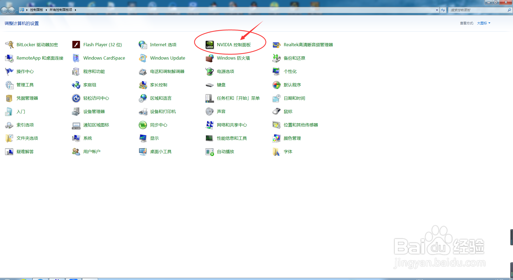Image resolution: width=513 pixels, height=280 pixels.
Task: Expand the 大图标 view mode dropdown
Action: coord(484,23)
